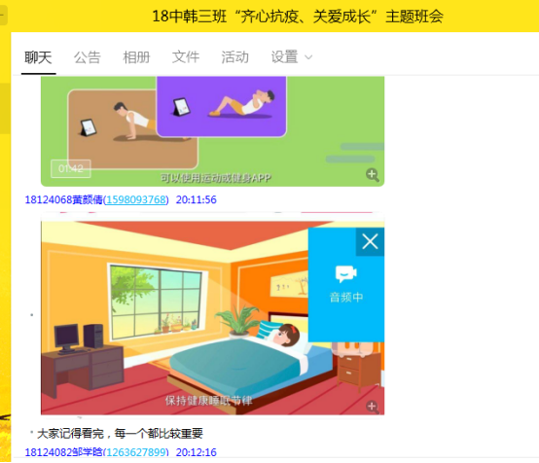Open the 文件 tab
This screenshot has height=463, width=539.
coord(186,57)
